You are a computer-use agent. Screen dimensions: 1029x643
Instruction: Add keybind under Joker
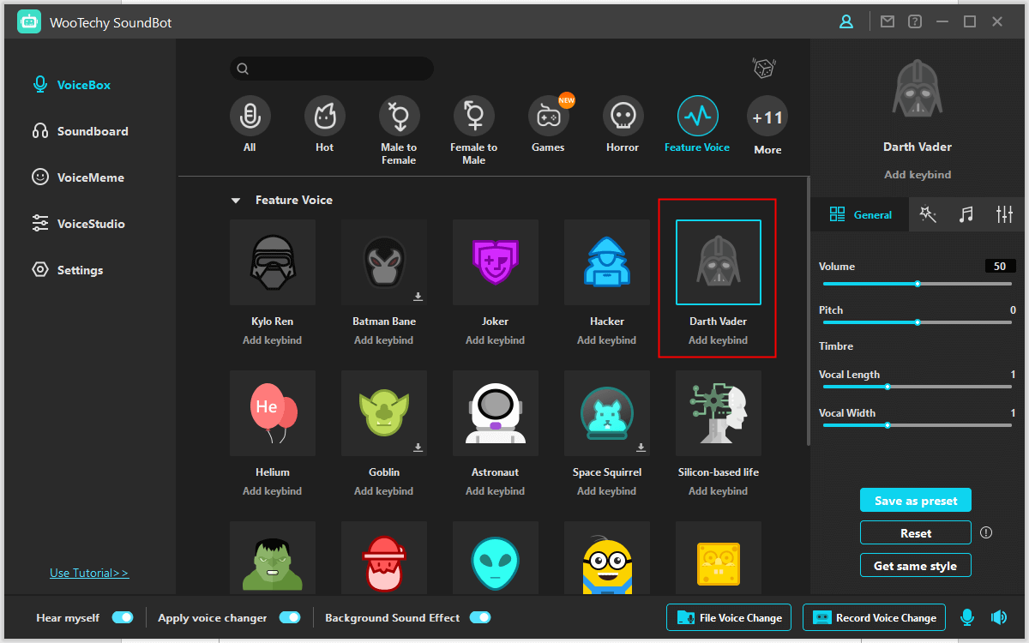click(496, 340)
